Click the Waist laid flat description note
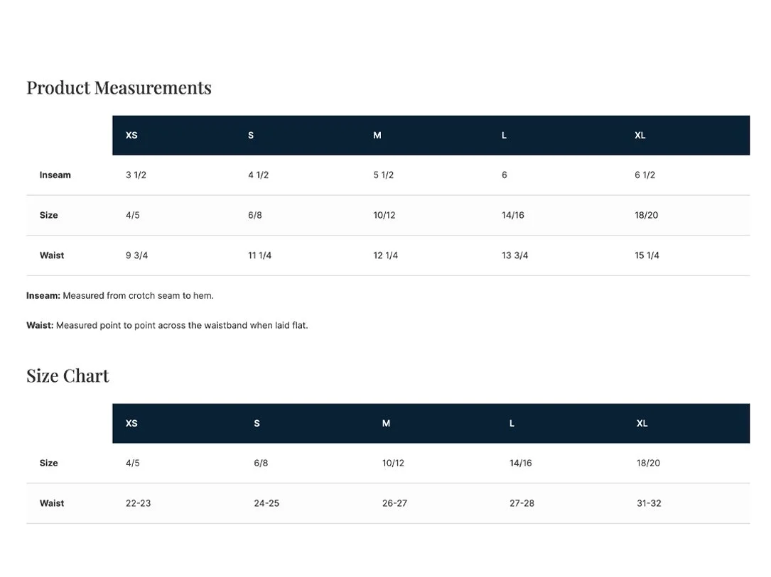This screenshot has width=771, height=577. pyautogui.click(x=167, y=325)
